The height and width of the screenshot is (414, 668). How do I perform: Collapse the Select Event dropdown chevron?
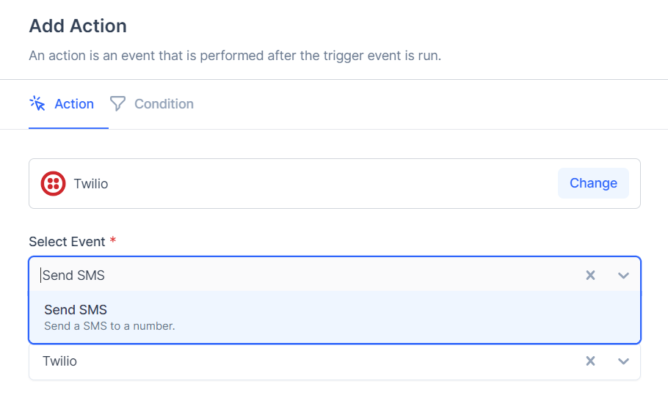point(623,276)
